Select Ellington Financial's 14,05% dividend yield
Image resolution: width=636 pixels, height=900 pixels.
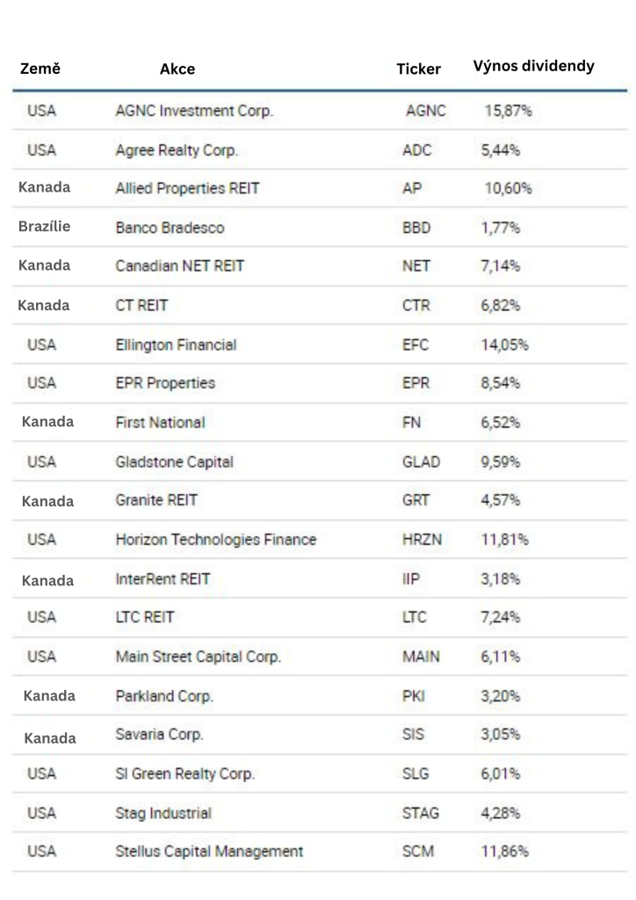[504, 345]
